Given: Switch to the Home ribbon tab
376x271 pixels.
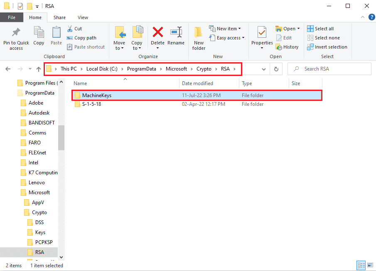Looking at the screenshot, I should (35, 17).
